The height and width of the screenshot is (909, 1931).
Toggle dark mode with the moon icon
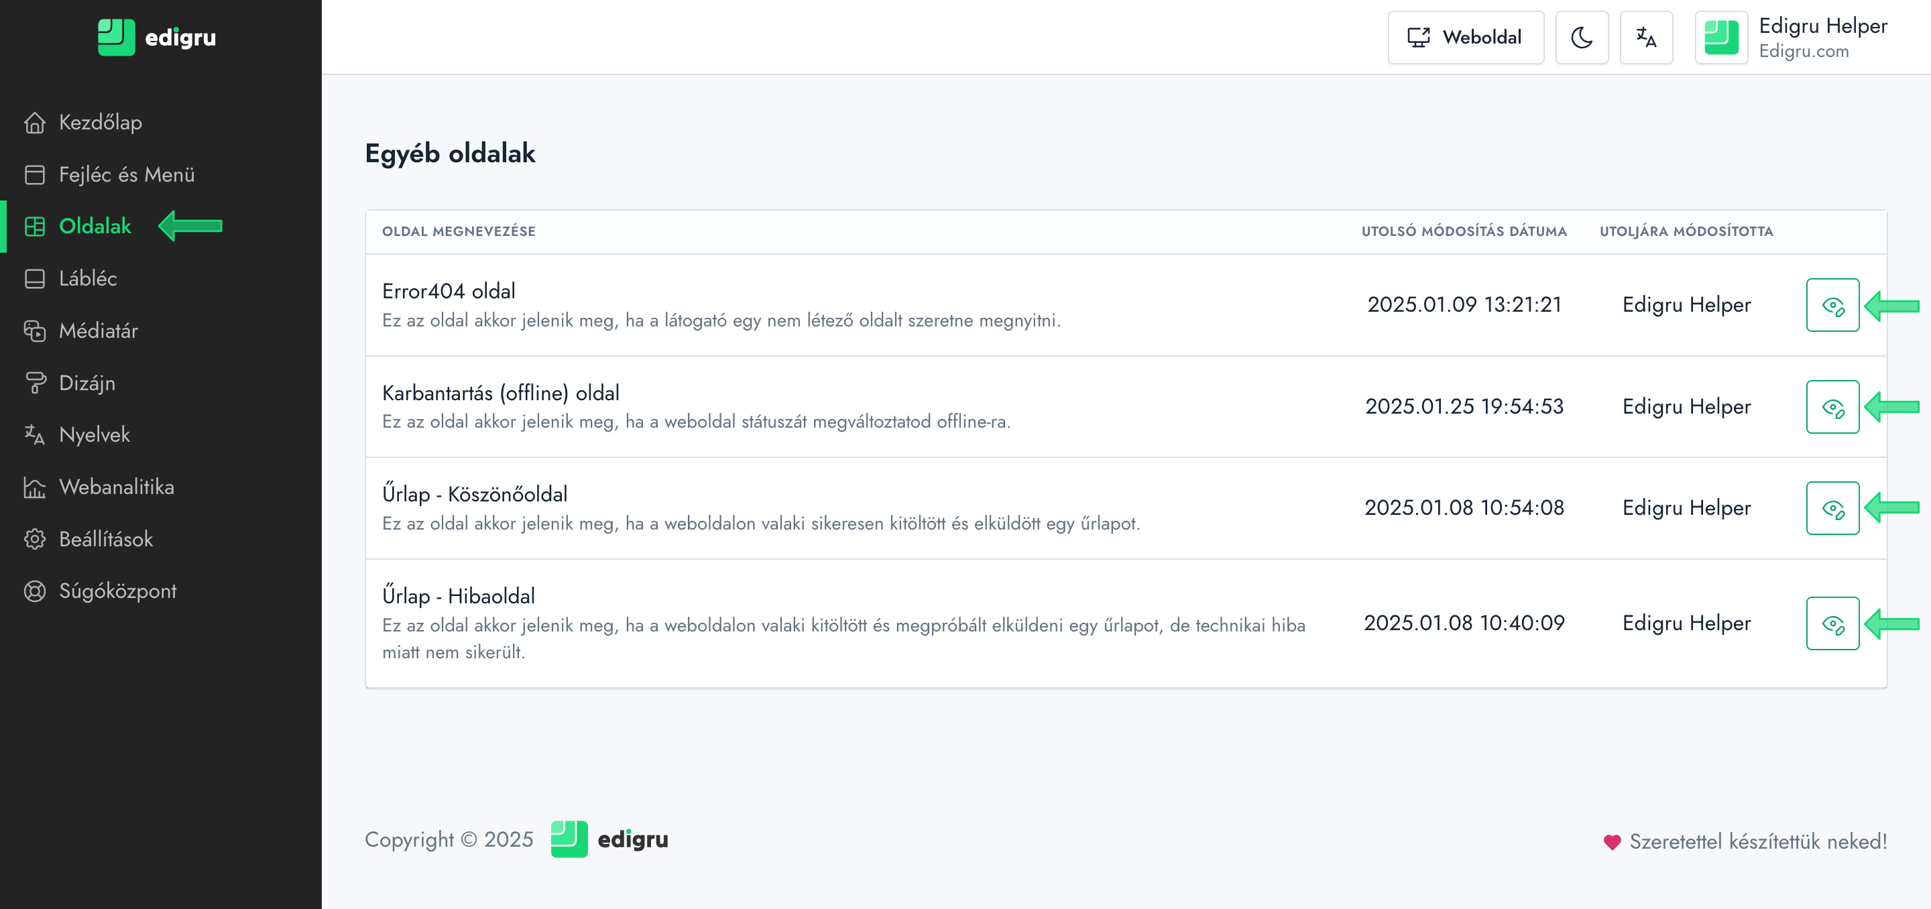(1581, 38)
